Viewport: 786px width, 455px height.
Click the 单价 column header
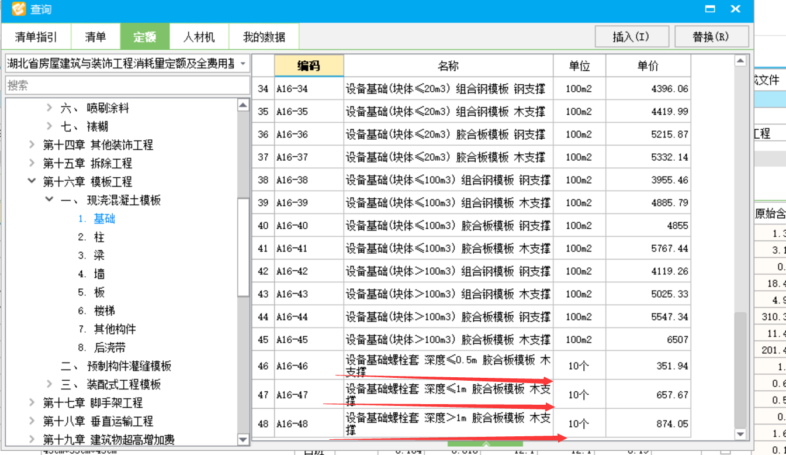click(648, 66)
